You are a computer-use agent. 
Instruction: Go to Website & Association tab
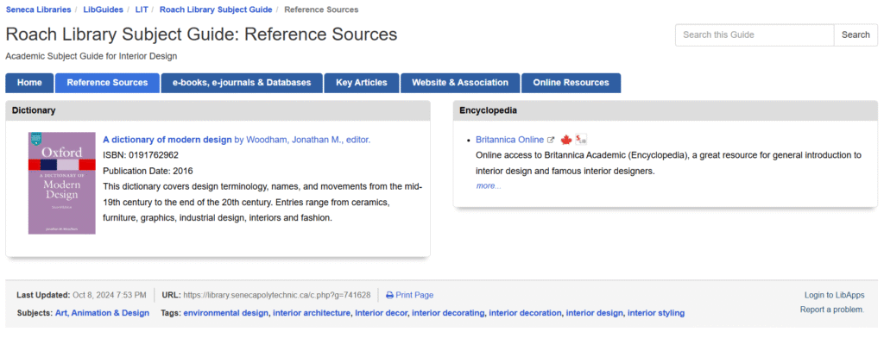[460, 83]
